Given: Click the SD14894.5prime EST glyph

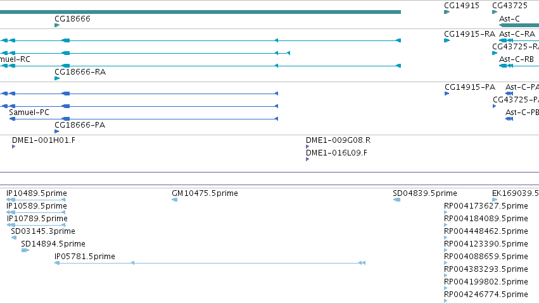Looking at the screenshot, I should [25, 250].
